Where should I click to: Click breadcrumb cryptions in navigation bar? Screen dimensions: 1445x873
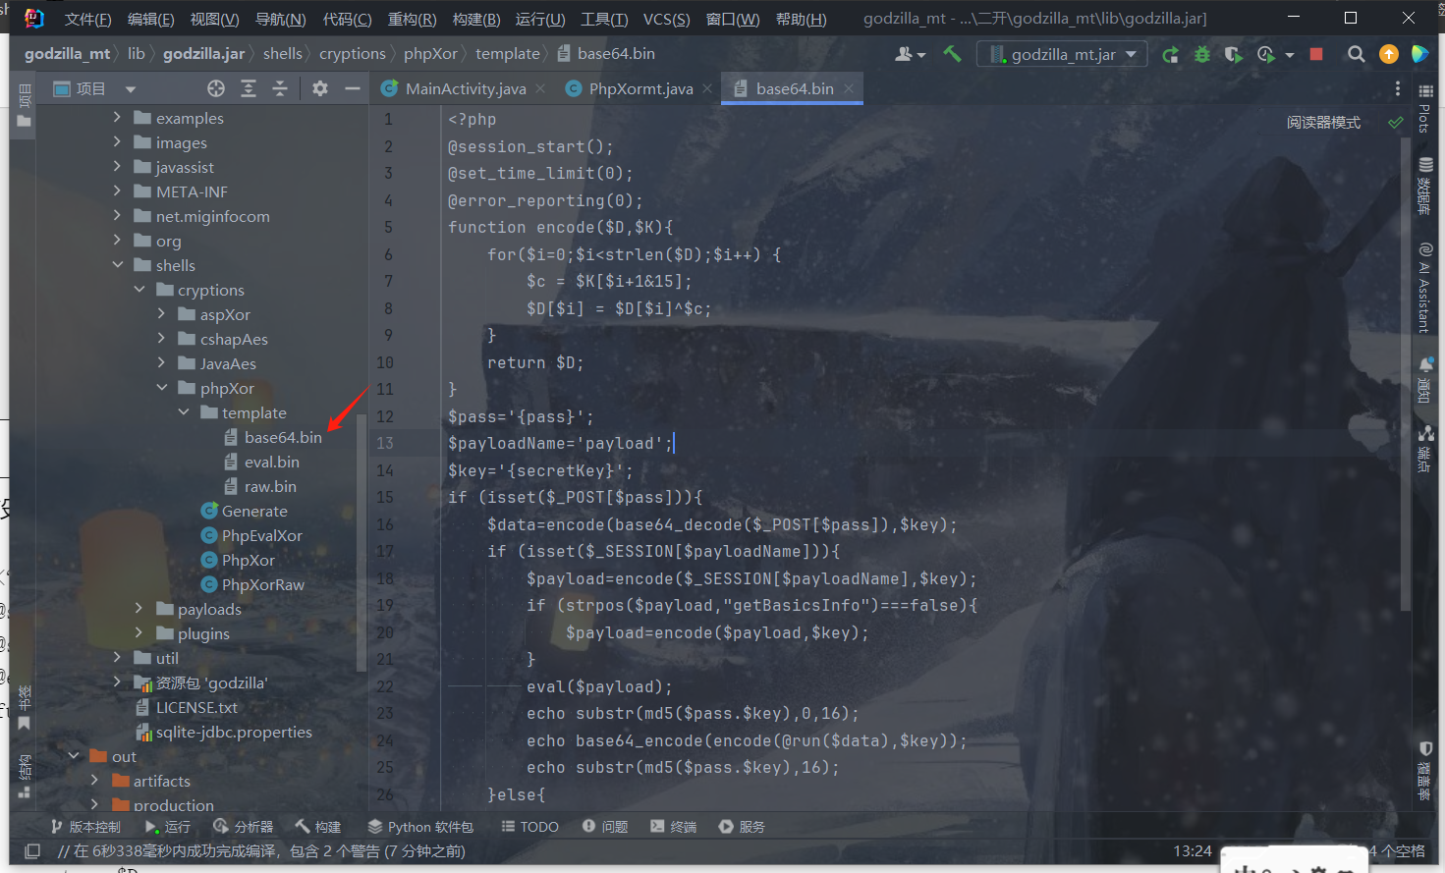pos(352,54)
